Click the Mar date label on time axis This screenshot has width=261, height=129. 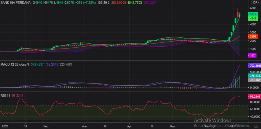tap(85, 126)
